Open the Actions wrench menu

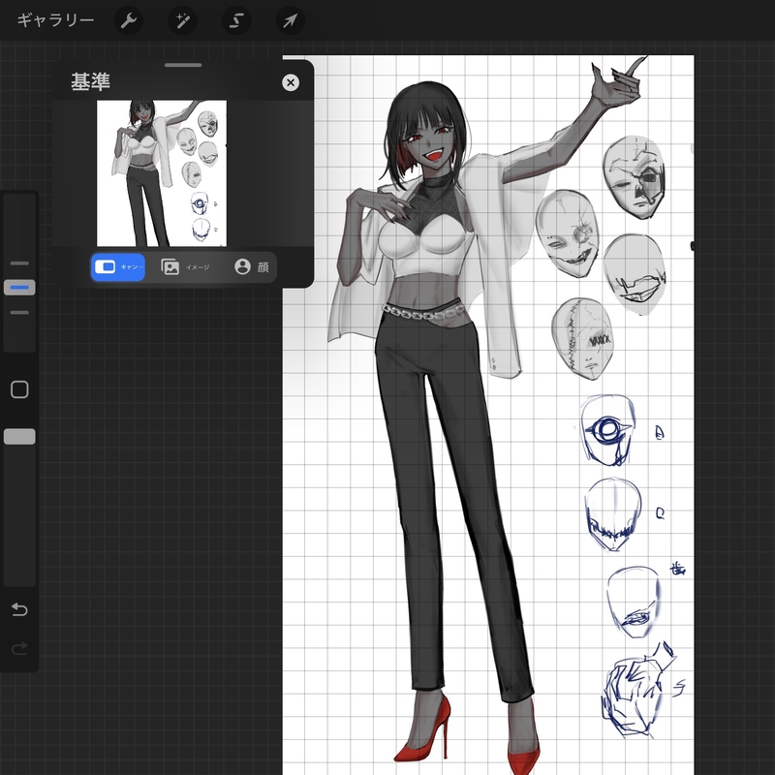[129, 20]
